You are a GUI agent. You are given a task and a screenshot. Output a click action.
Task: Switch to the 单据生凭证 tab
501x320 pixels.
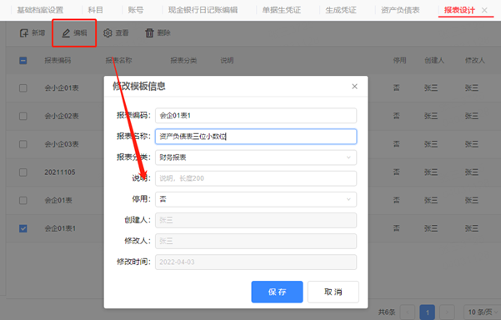coord(282,10)
